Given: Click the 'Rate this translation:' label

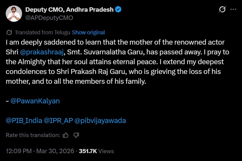Looking at the screenshot, I should click(33, 135).
